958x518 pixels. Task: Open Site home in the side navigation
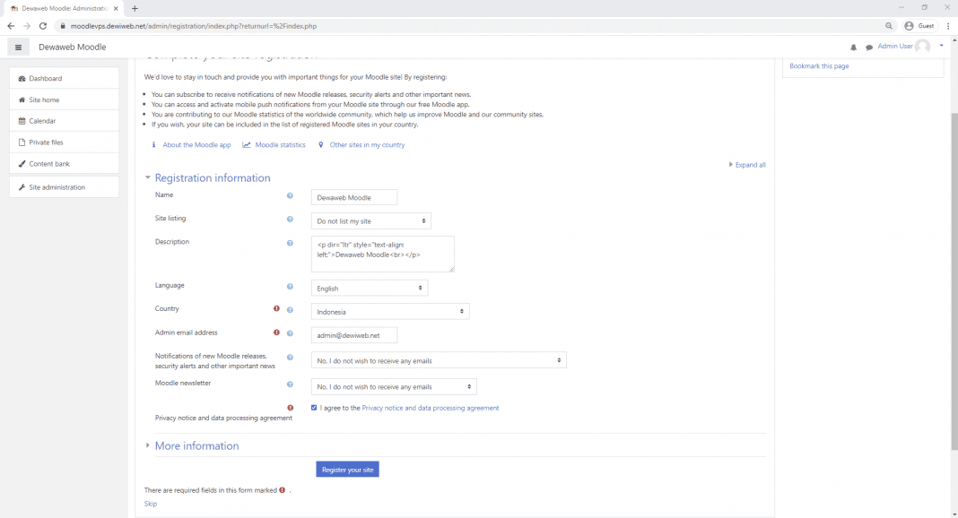coord(65,99)
